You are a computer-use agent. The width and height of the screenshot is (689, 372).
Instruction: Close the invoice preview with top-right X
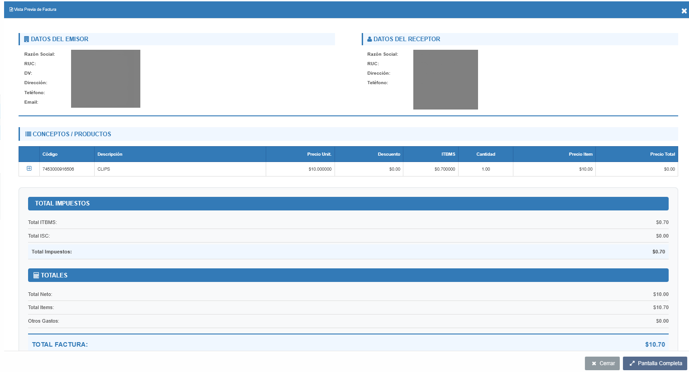[x=684, y=11]
